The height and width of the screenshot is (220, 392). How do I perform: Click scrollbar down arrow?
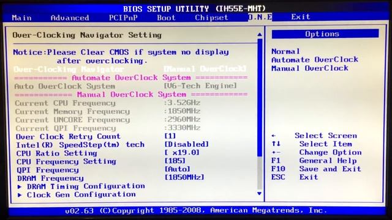[x=260, y=194]
